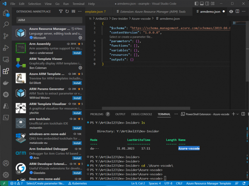Switch to the OUTPUT panel tab
This screenshot has width=249, height=186.
pos(120,114)
